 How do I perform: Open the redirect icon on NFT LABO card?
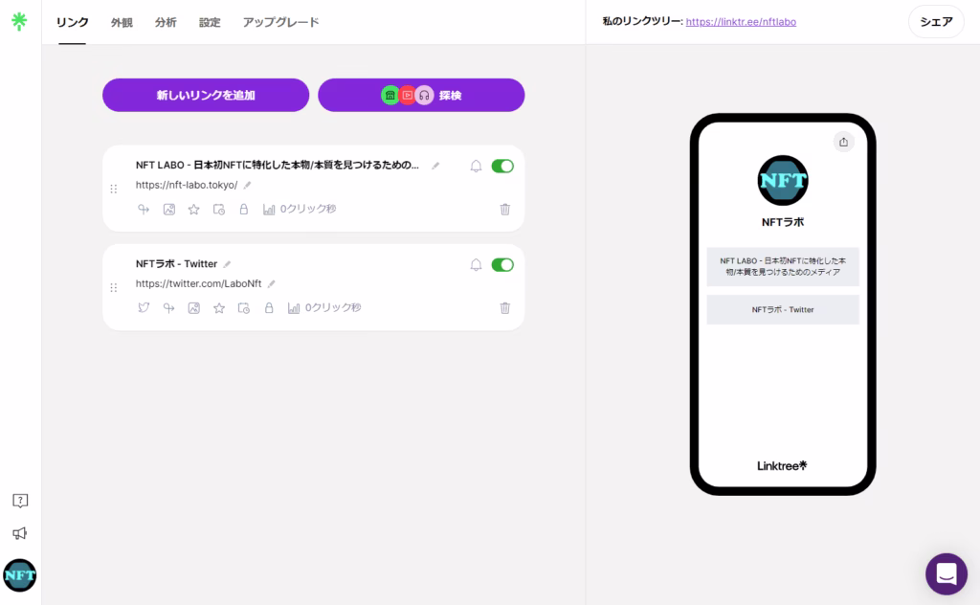[144, 210]
